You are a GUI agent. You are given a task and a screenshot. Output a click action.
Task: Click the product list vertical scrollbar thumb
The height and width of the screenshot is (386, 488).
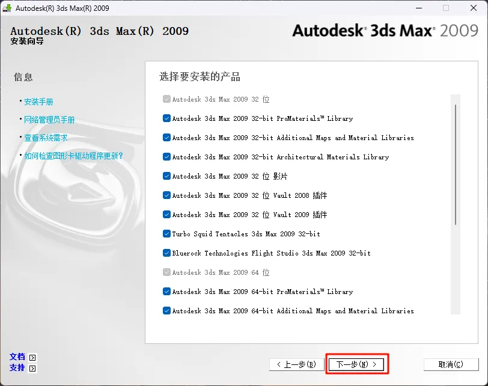456,165
